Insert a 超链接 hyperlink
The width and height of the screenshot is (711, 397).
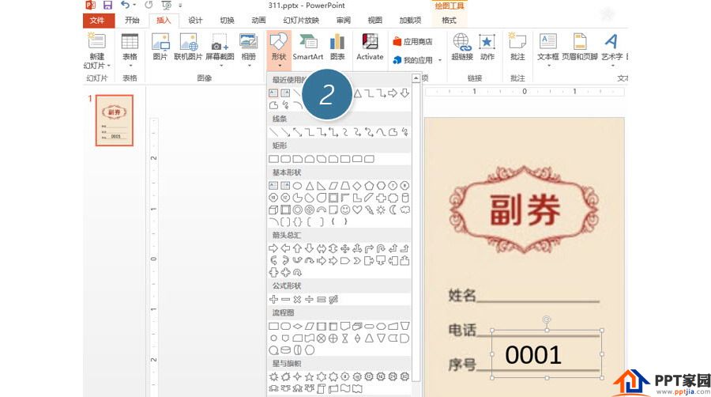[462, 47]
